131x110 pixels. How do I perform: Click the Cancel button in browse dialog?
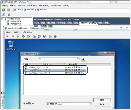click(102, 104)
